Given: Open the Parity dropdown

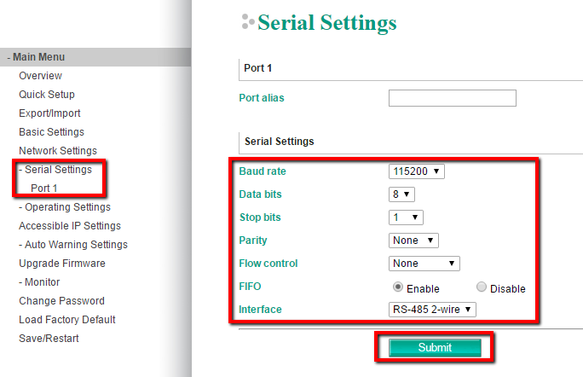Looking at the screenshot, I should point(414,241).
